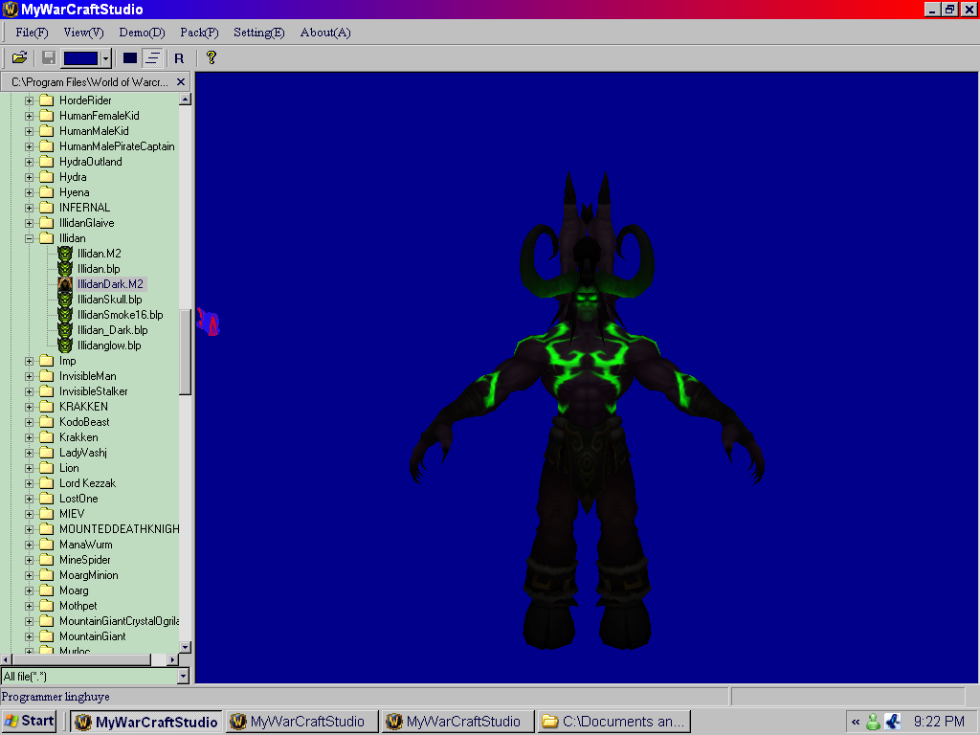Viewport: 980px width, 735px height.
Task: Select the Mothpet folder
Action: 78,606
